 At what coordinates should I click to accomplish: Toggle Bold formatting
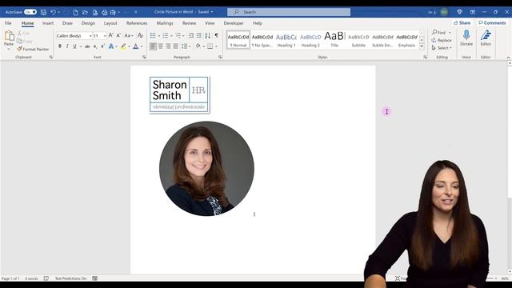tap(60, 46)
